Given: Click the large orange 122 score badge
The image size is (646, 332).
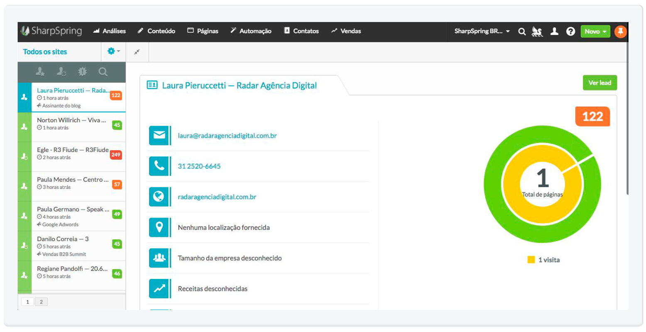Looking at the screenshot, I should point(592,117).
